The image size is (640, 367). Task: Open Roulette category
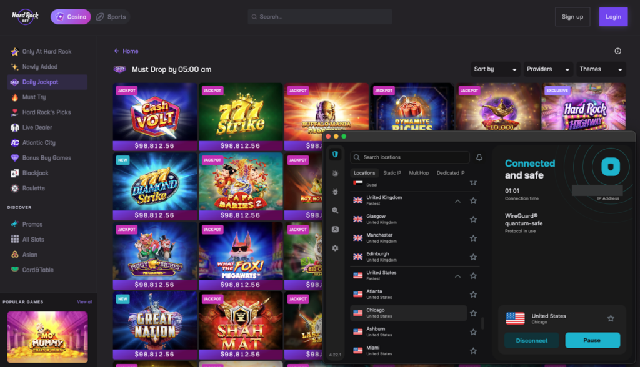[47, 188]
